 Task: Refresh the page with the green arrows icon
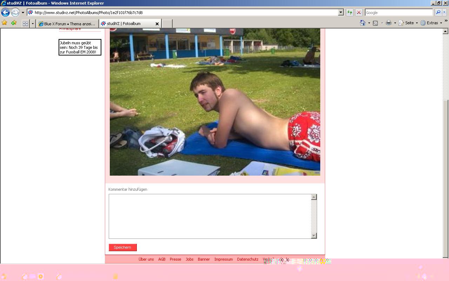click(350, 13)
